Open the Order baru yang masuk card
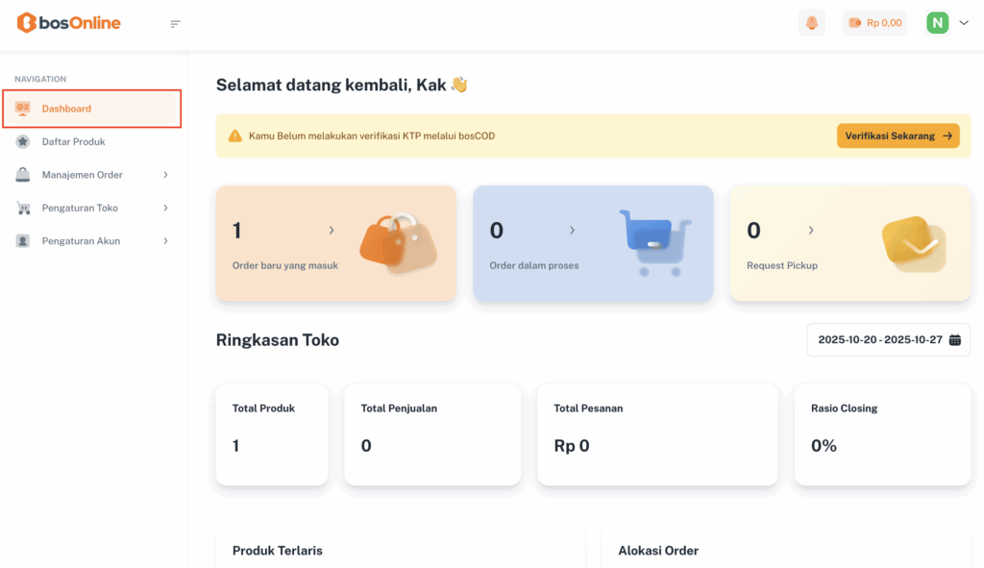This screenshot has height=568, width=984. click(335, 244)
